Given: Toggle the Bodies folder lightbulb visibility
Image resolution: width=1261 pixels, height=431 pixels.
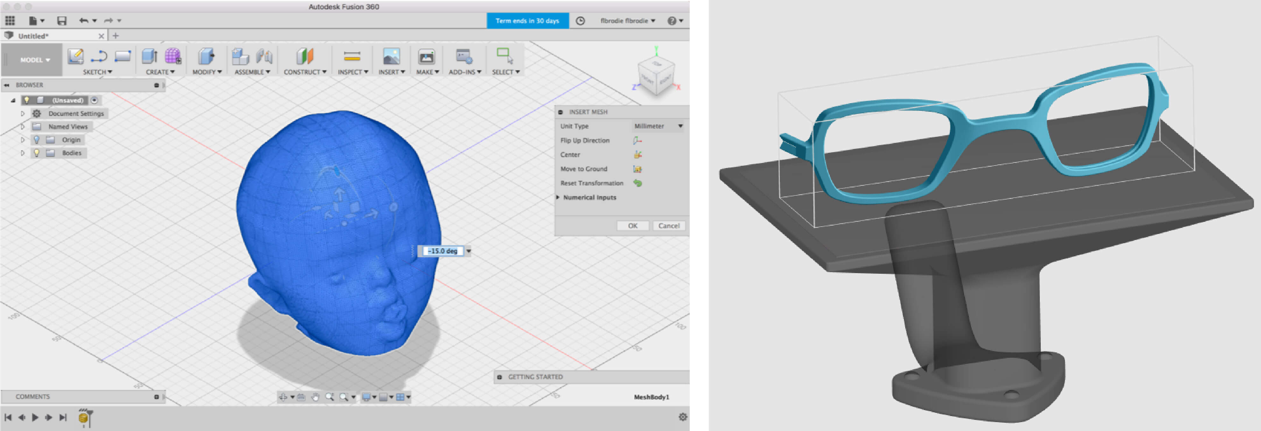Looking at the screenshot, I should (36, 153).
